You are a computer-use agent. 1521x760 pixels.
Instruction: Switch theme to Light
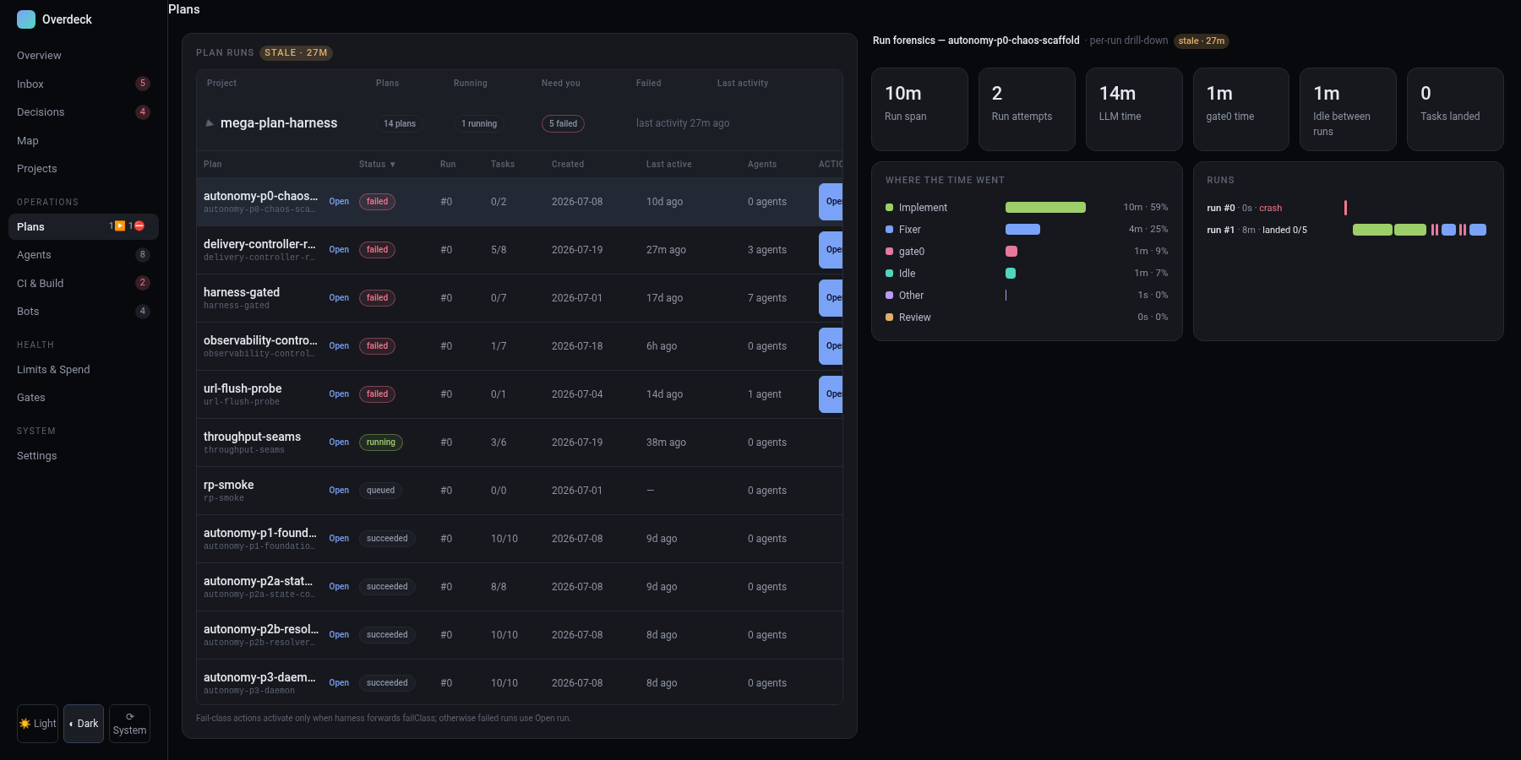point(38,724)
